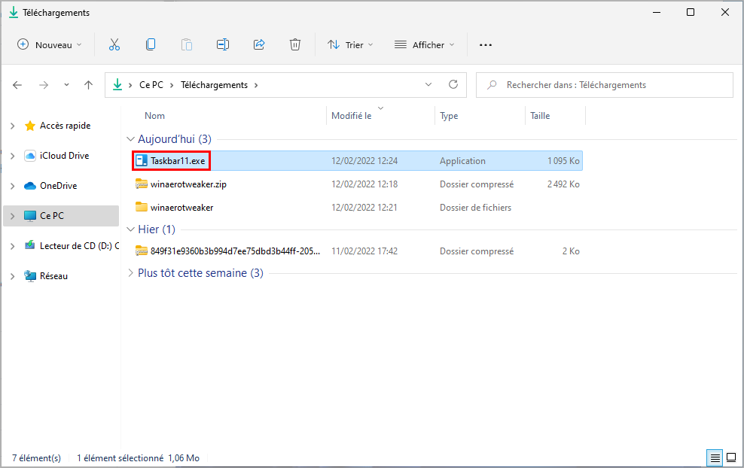Open the Trier sort menu
This screenshot has height=468, width=744.
(x=351, y=44)
